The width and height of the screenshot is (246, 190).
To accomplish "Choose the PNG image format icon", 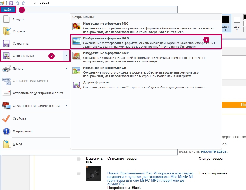I will tap(76, 27).
